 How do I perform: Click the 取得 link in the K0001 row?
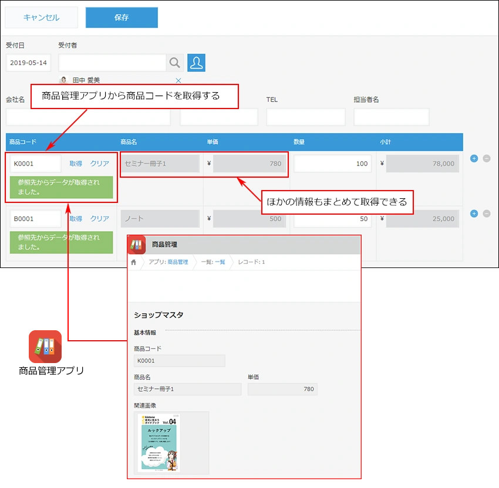[75, 164]
